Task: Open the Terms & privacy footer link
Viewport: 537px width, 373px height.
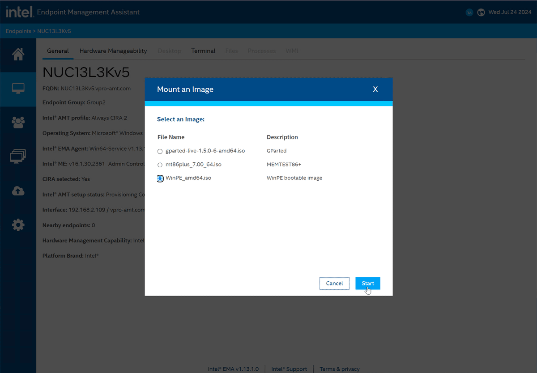Action: pos(340,369)
